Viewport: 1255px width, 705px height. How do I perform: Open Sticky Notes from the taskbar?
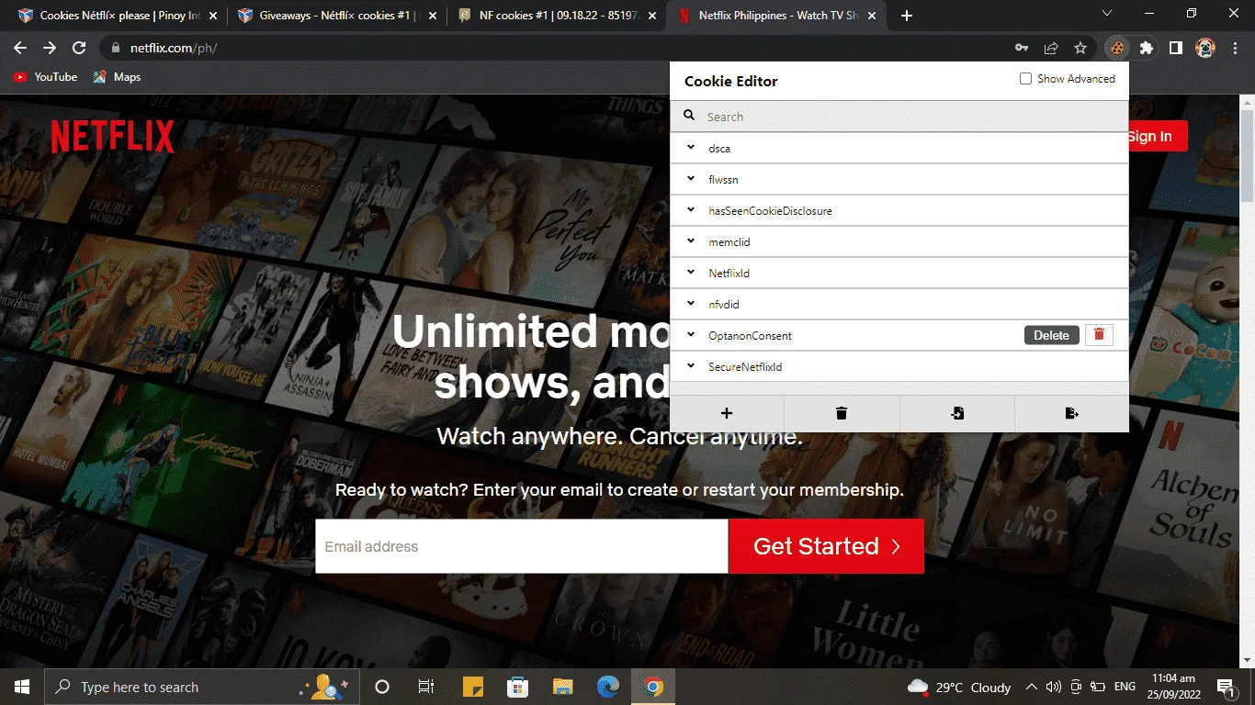click(472, 687)
